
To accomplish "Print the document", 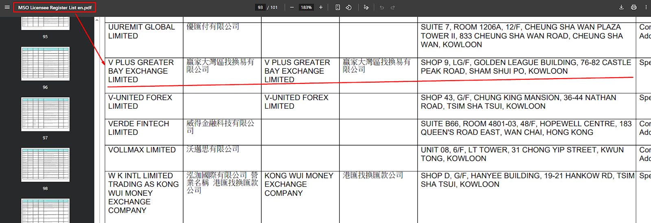I will tap(634, 7).
